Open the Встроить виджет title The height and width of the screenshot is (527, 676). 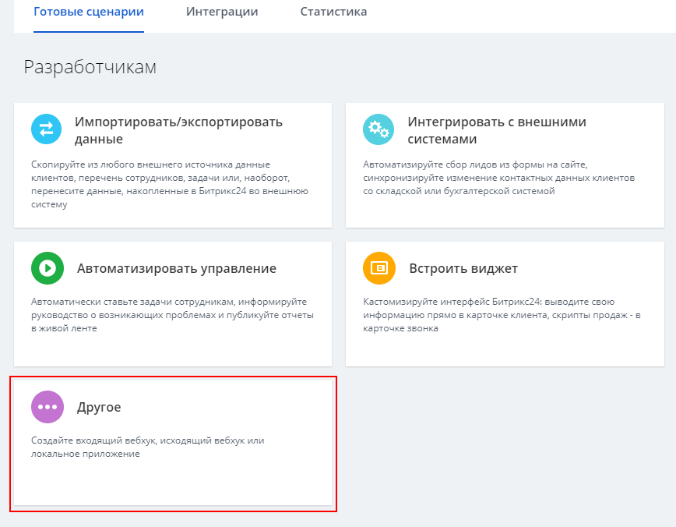[463, 268]
